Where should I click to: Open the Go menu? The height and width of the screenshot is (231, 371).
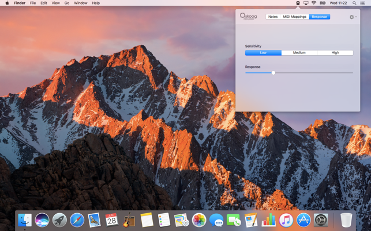(x=67, y=3)
